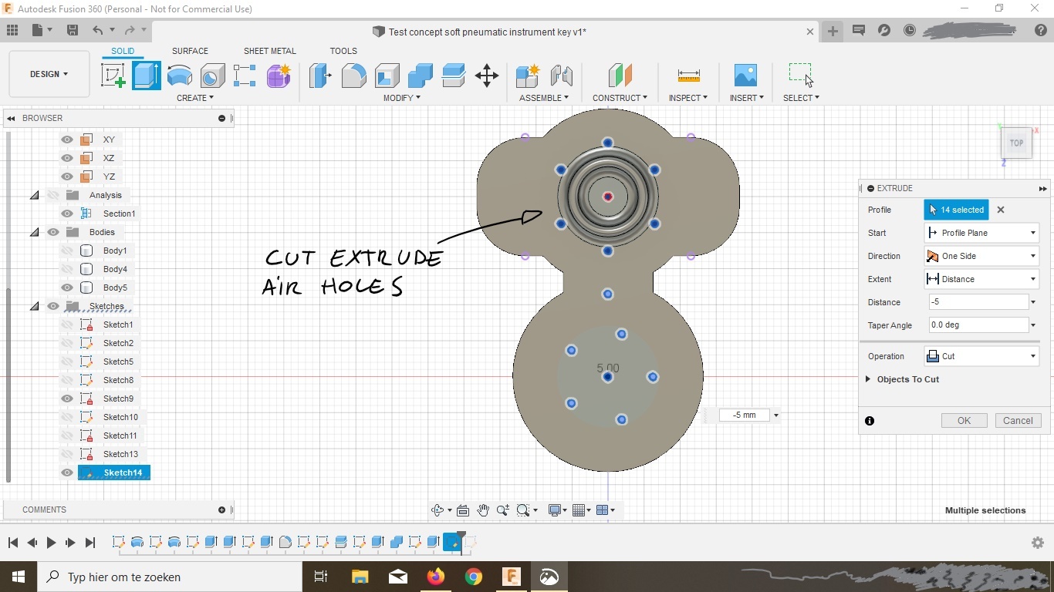Viewport: 1054px width, 592px height.
Task: Select the Joint tool
Action: [561, 76]
